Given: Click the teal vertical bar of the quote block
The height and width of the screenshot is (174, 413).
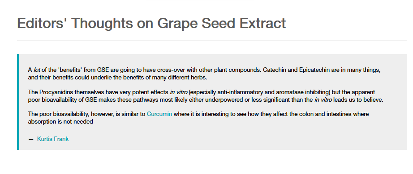Looking at the screenshot, I should click(x=18, y=102).
